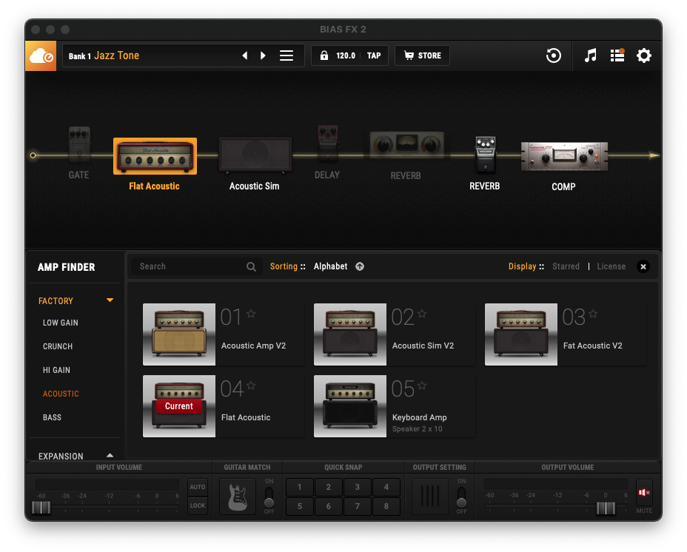This screenshot has height=552, width=687.
Task: Click the input volume slider handle
Action: 41,508
